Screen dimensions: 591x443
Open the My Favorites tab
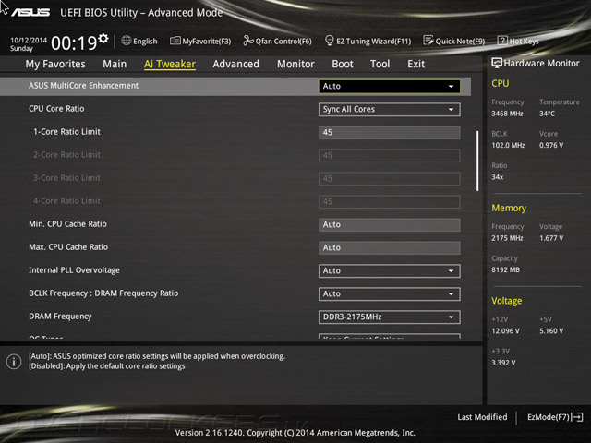coord(55,64)
